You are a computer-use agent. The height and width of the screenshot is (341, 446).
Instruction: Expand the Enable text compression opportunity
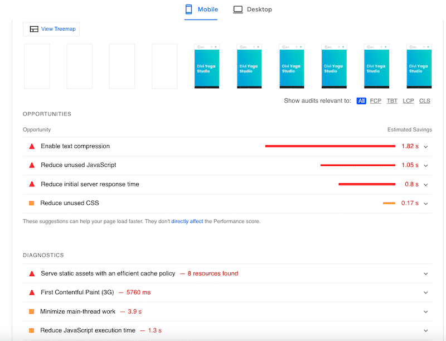(x=425, y=146)
